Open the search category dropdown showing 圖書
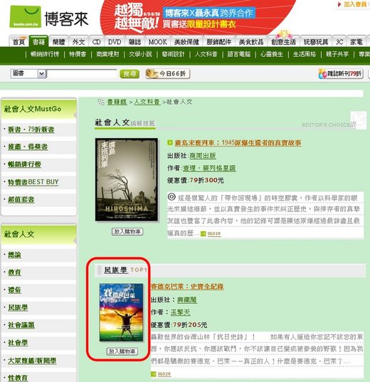This screenshot has height=382, width=370. point(28,73)
